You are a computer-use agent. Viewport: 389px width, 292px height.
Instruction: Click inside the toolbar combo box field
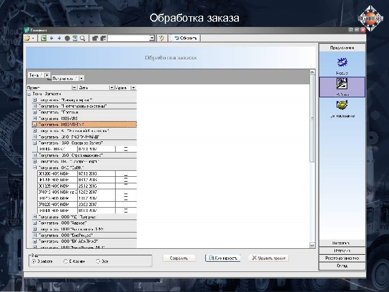(x=129, y=38)
